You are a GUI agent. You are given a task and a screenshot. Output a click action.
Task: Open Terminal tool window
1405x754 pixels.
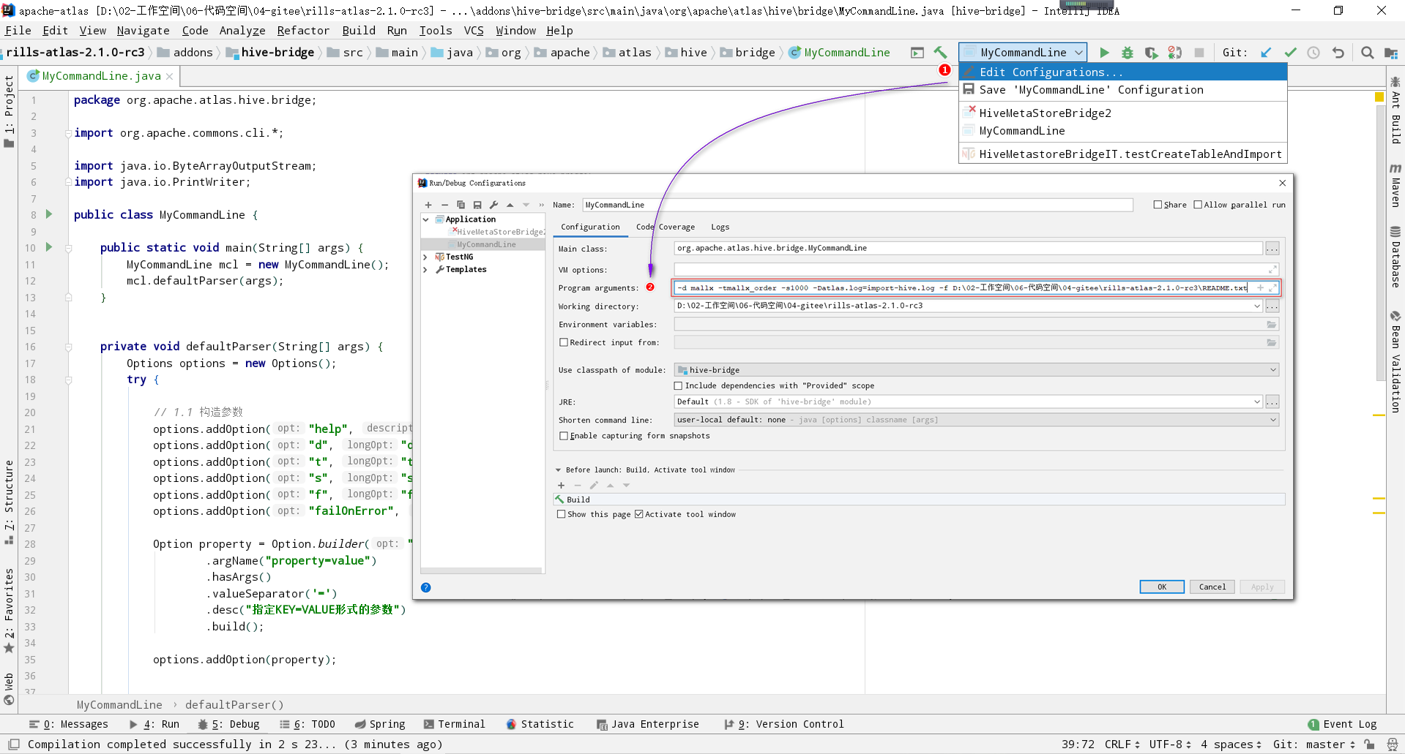coord(454,725)
